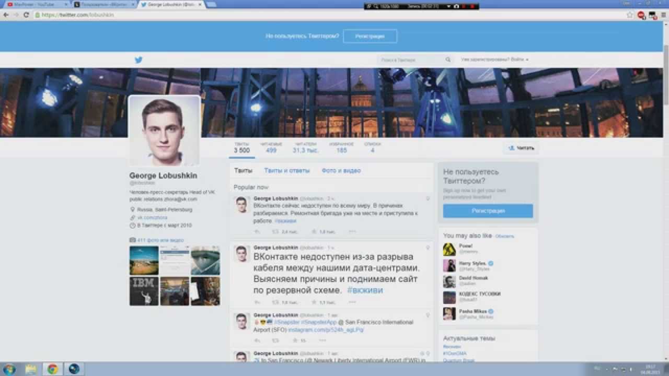Image resolution: width=669 pixels, height=376 pixels.
Task: Open the 'Войти' login dropdown
Action: [520, 60]
